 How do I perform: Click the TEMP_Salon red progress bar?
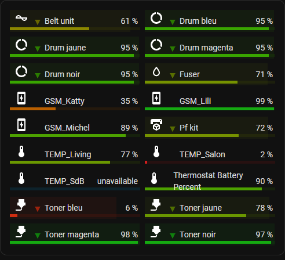pos(210,162)
